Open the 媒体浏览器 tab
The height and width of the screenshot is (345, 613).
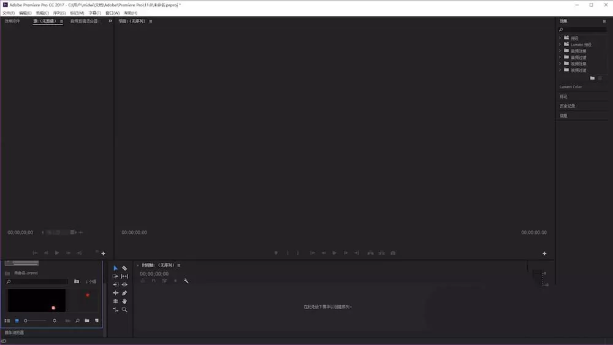tap(14, 333)
